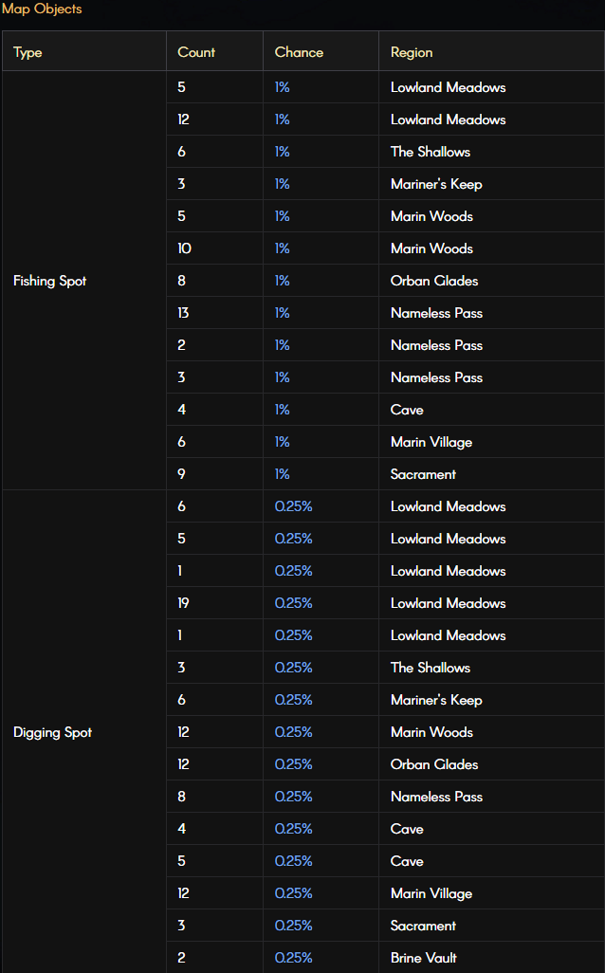
Task: Select the Brine Vault region cell
Action: coord(491,958)
